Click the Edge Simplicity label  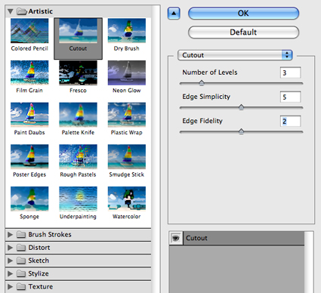[206, 97]
